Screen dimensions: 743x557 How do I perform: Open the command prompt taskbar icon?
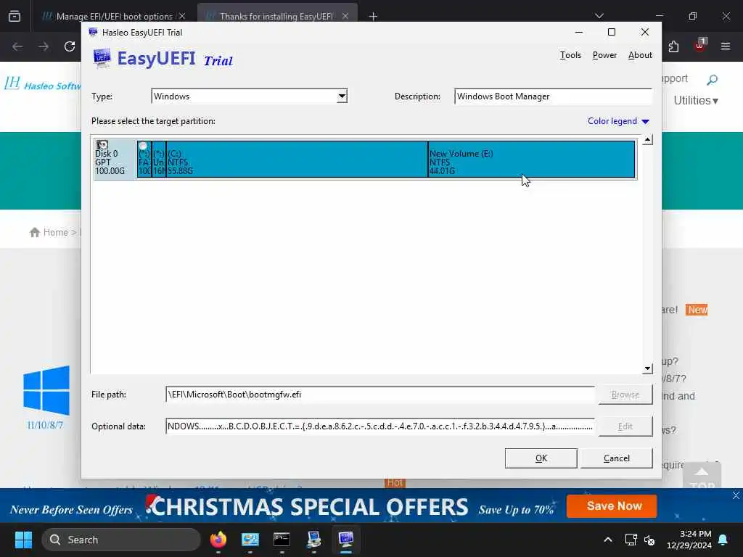pyautogui.click(x=282, y=540)
